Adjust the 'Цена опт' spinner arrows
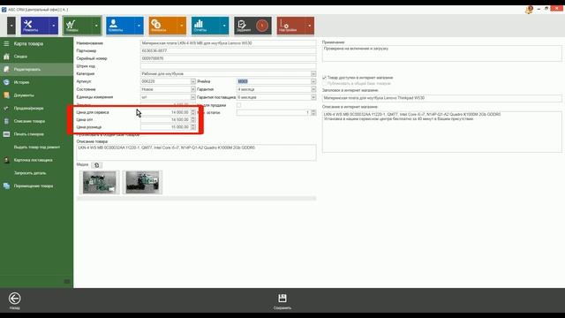This screenshot has height=318, width=565. tap(193, 120)
